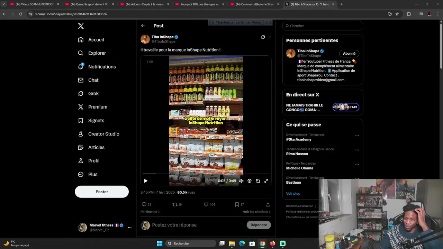This screenshot has width=443, height=249.
Task: Open options for #StarAcademy trend
Action: point(357,136)
